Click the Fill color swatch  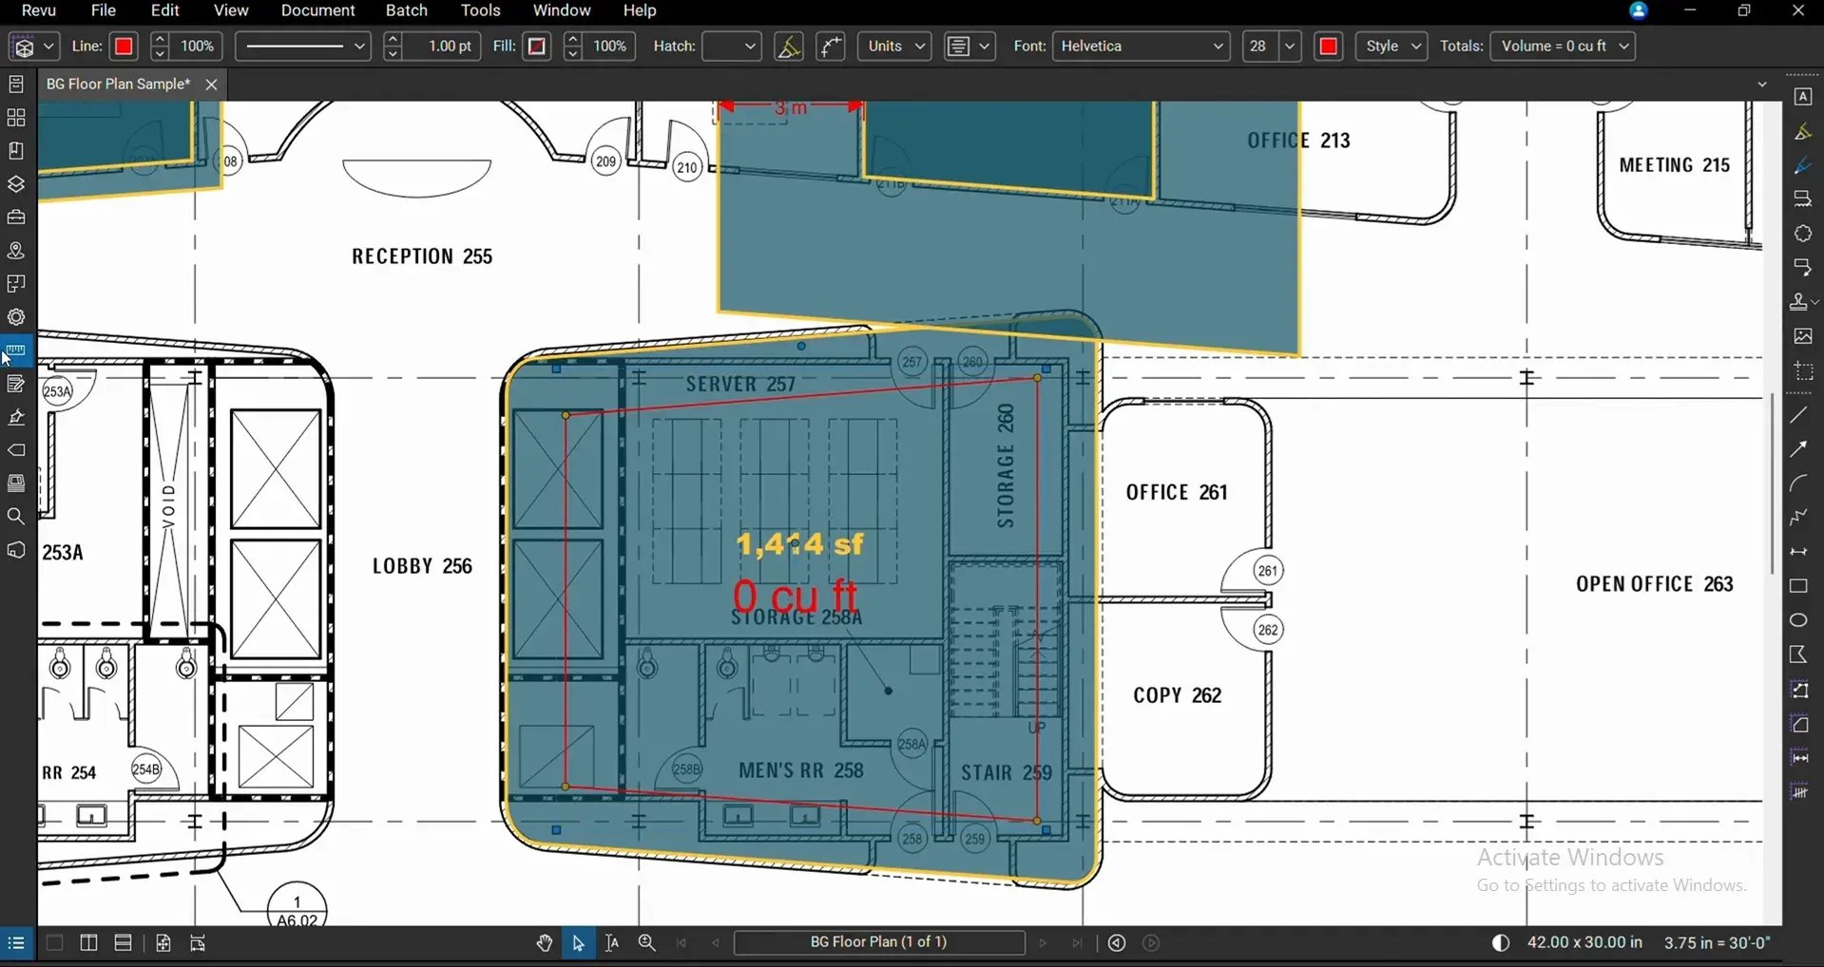point(537,46)
